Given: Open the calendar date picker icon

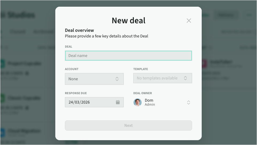Looking at the screenshot, I should (118, 102).
